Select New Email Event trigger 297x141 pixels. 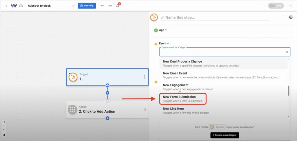point(223,75)
